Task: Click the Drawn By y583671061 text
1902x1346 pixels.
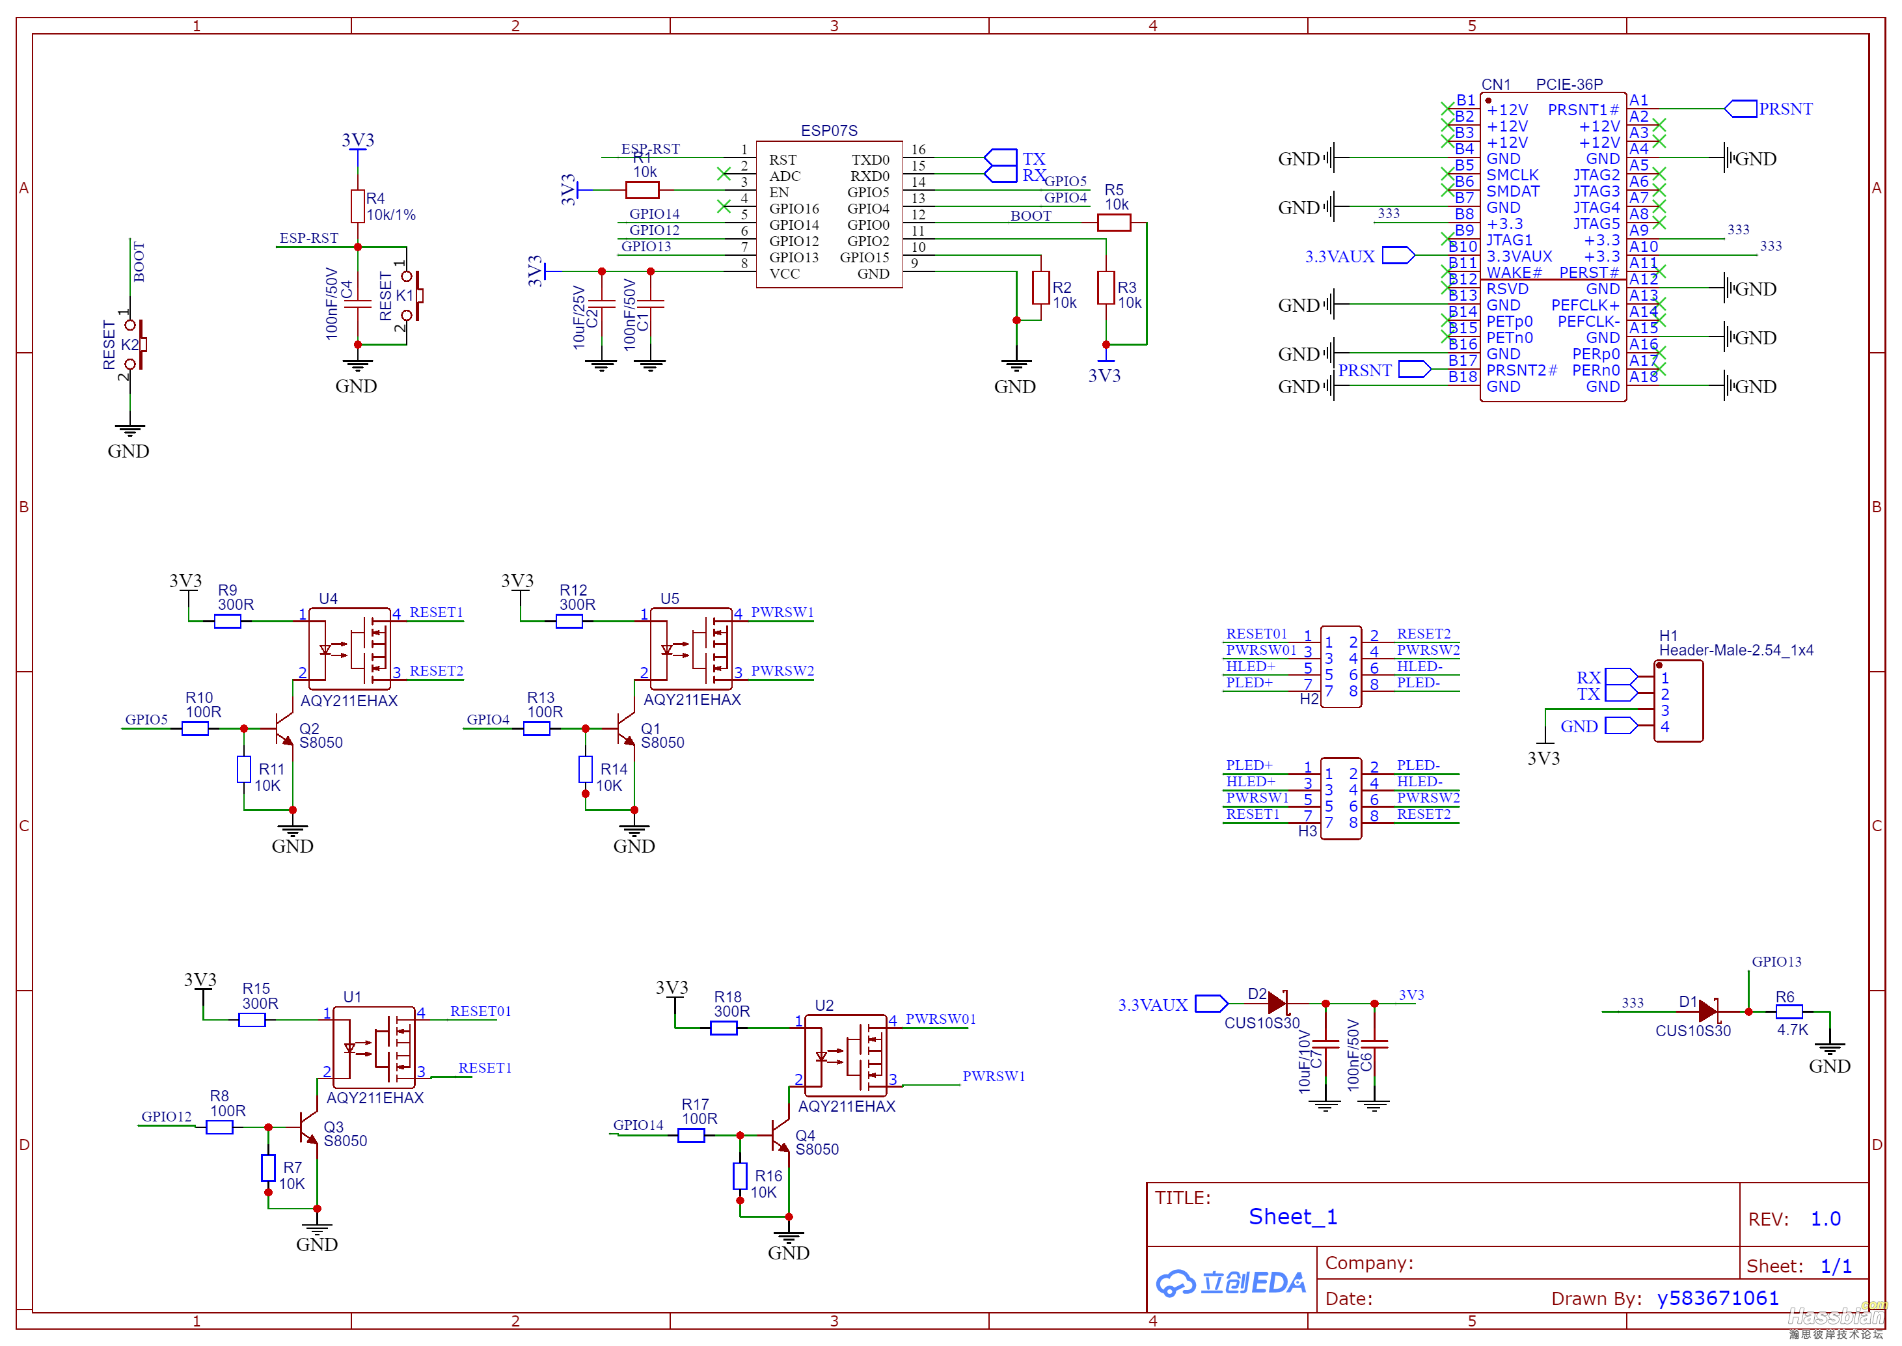Action: coord(1717,1298)
